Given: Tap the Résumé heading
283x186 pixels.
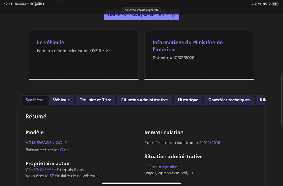Looking at the screenshot, I should tap(36, 117).
